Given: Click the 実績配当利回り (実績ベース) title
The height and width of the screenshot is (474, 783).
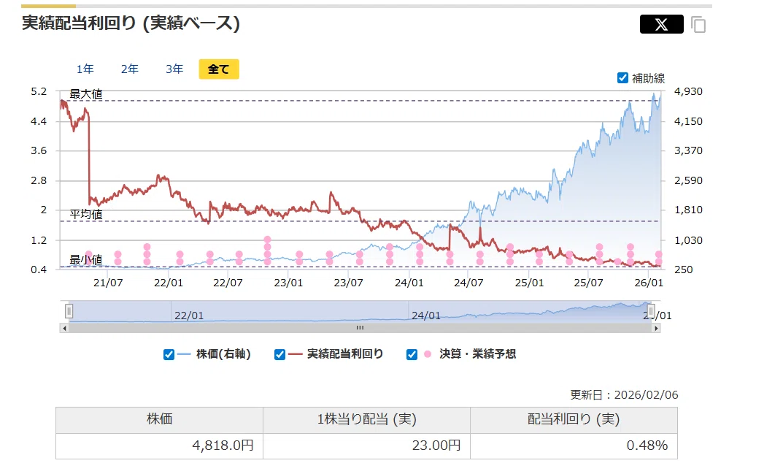Looking at the screenshot, I should coord(131,23).
